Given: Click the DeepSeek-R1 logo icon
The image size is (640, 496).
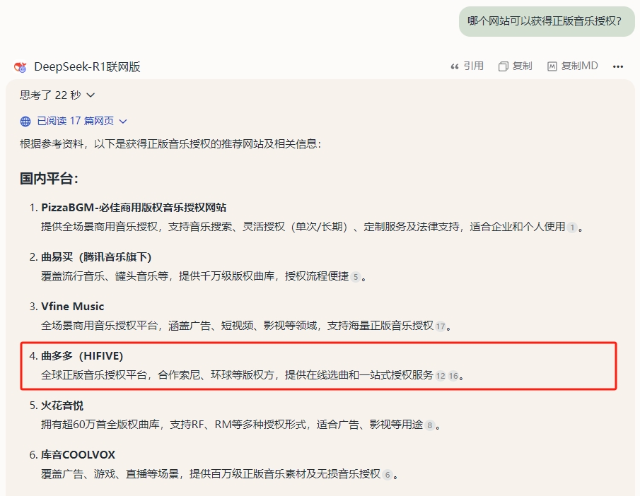Looking at the screenshot, I should (20, 67).
